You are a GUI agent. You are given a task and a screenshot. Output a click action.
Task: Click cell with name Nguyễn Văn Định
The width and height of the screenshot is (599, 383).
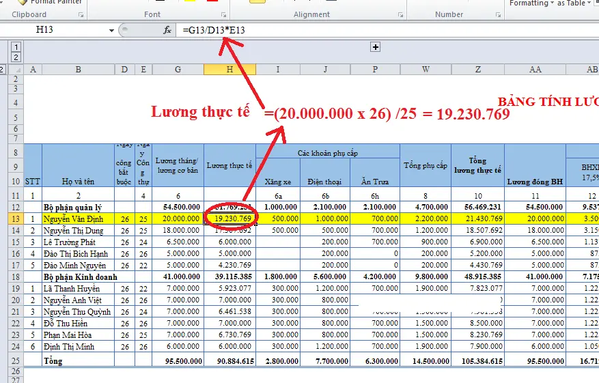79,218
